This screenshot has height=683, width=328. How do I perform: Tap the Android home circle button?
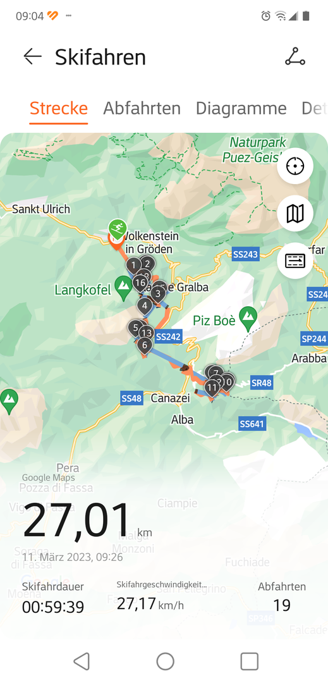pos(166,661)
